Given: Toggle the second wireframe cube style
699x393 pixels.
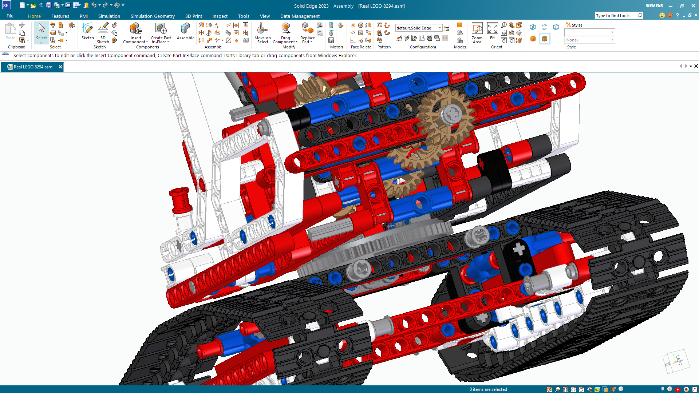Looking at the screenshot, I should [x=545, y=27].
